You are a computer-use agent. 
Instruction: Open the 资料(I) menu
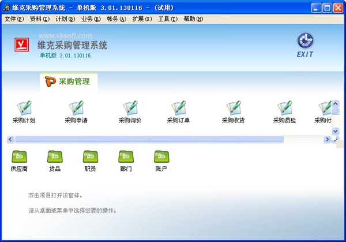[40, 19]
